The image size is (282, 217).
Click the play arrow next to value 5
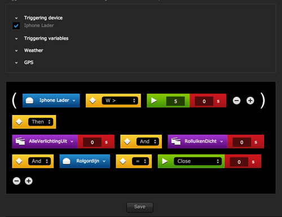[x=154, y=100]
